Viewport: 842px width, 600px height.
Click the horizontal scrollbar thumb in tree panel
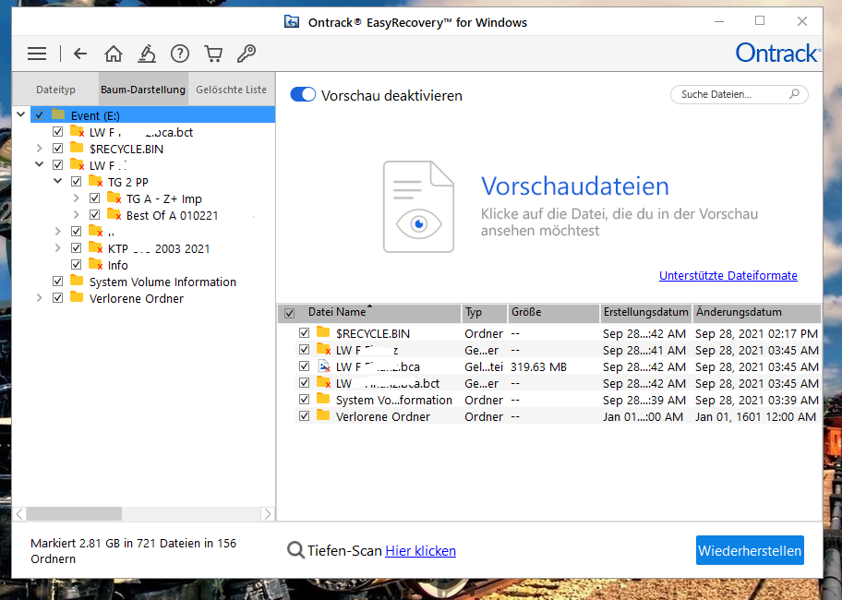[x=74, y=514]
